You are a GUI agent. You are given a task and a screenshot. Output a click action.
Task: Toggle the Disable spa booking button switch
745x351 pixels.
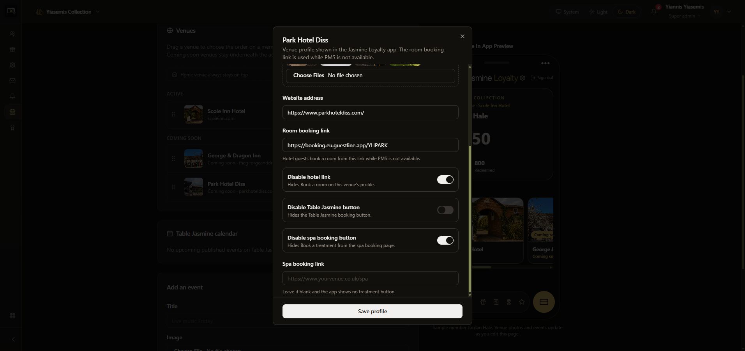[x=445, y=240]
